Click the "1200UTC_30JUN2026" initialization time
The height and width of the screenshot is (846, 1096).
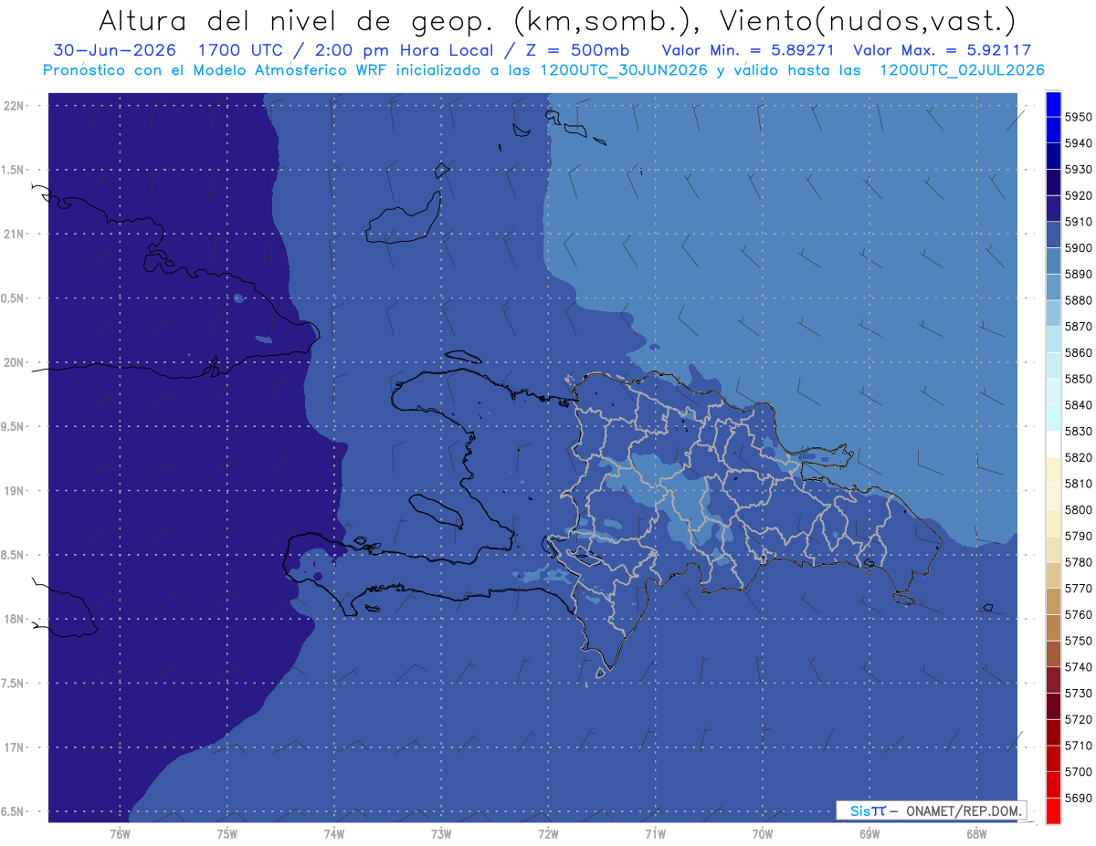625,69
